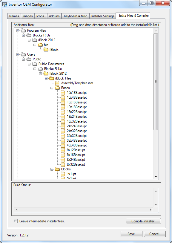Collapse the Users tree node
This screenshot has height=243, width=172.
point(18,55)
